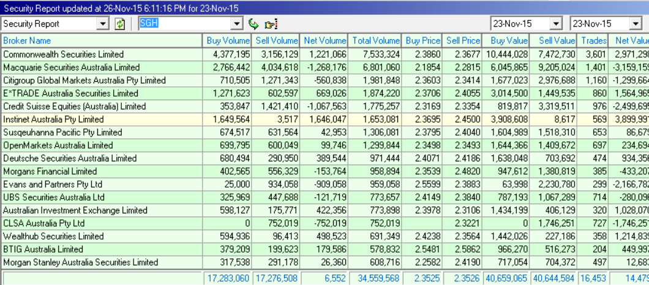The image size is (649, 285).
Task: Sort by Sell Volume column header
Action: 276,40
